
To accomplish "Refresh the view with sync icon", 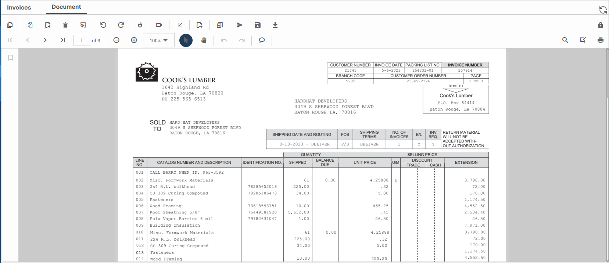I will (603, 10).
